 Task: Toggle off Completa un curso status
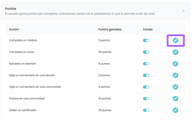click(146, 52)
